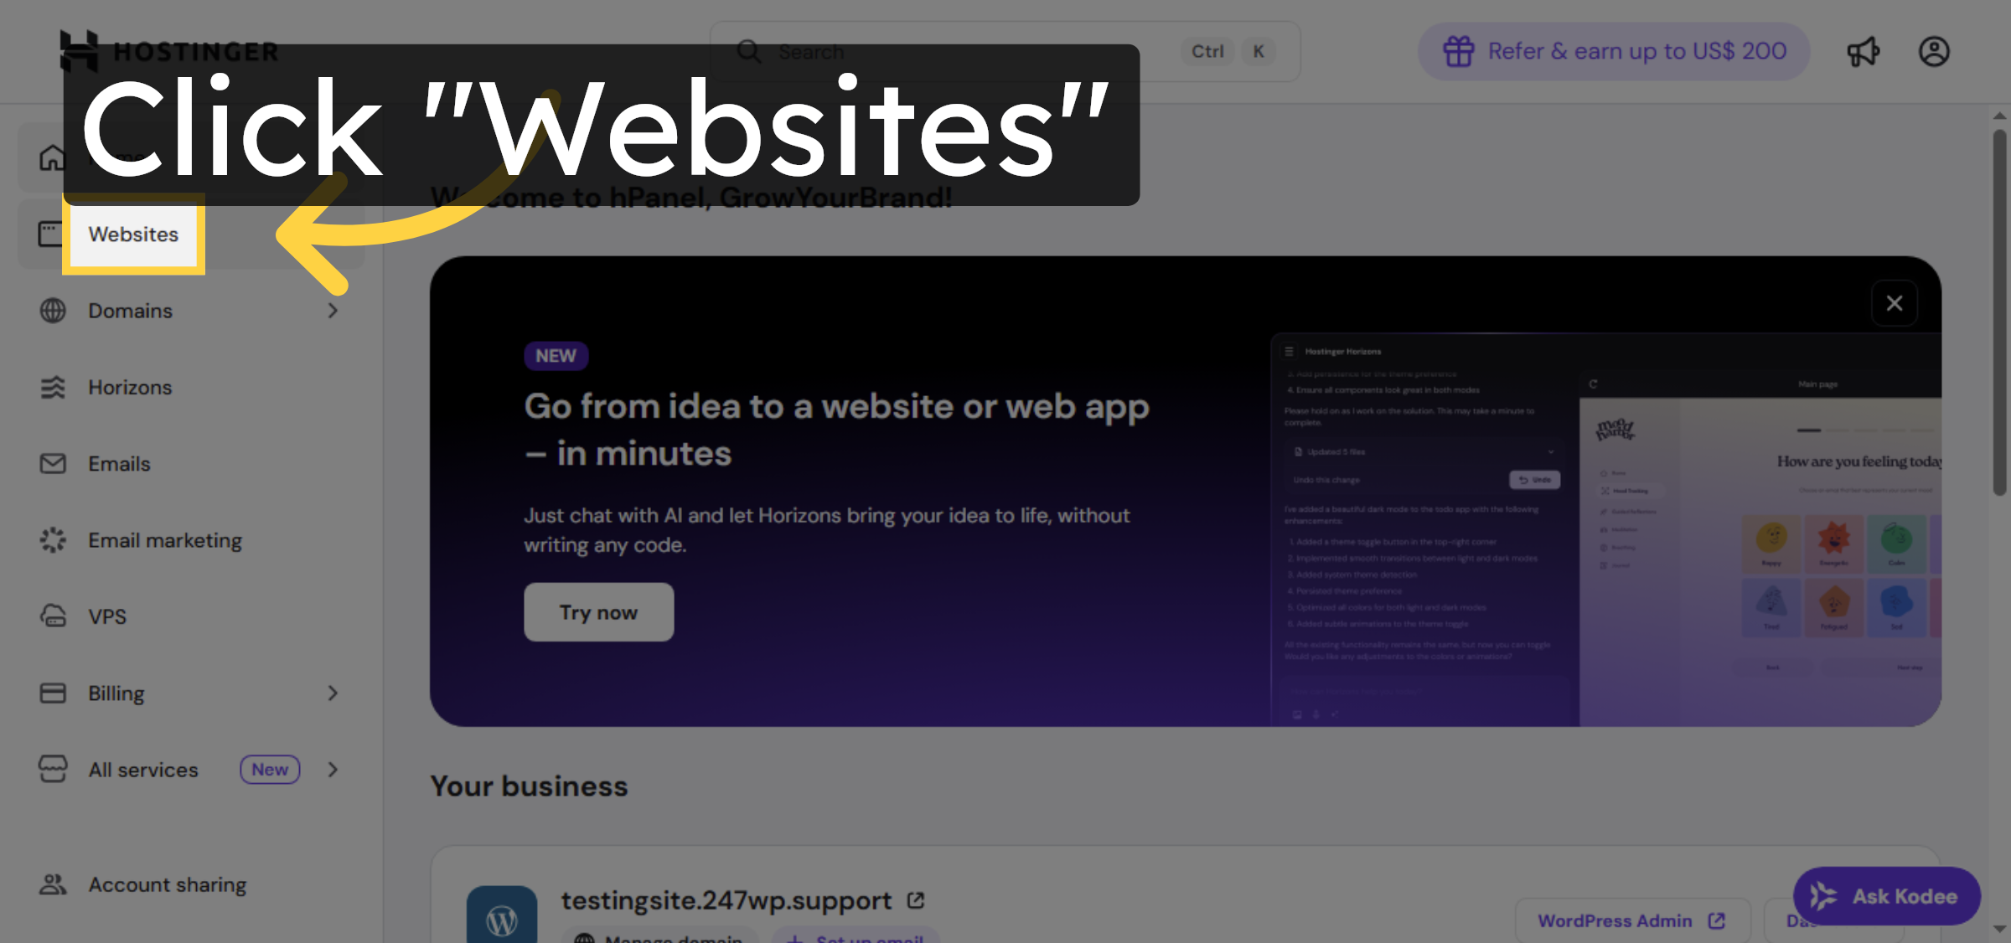
Task: Select the Websites icon in sidebar
Action: [53, 234]
